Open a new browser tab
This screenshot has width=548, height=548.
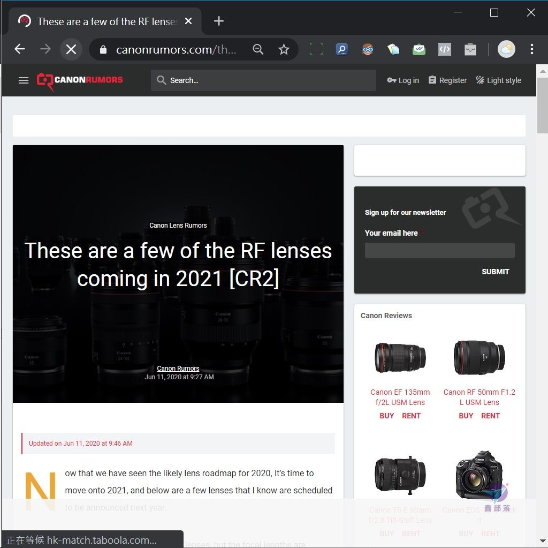click(x=219, y=21)
